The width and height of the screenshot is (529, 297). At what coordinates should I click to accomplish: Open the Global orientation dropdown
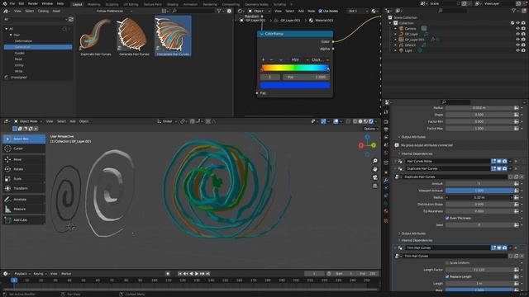[167, 121]
